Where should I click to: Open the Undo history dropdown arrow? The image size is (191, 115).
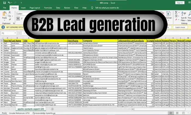(12, 3)
